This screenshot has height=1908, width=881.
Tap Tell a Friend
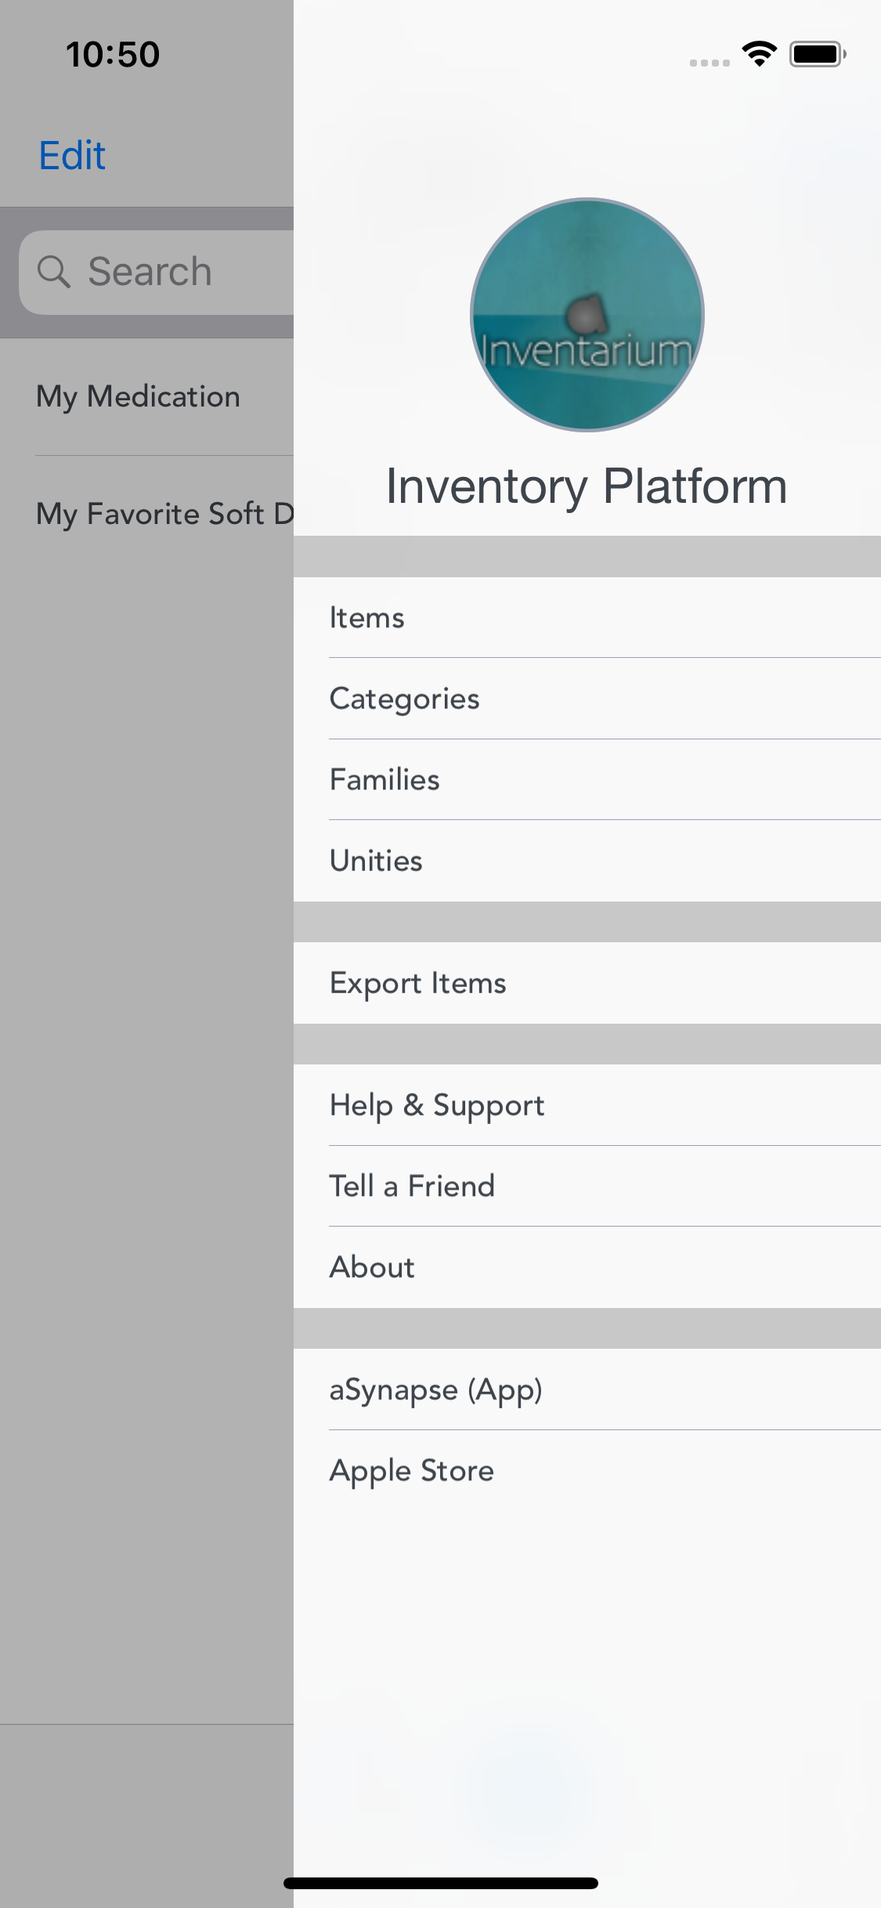(x=587, y=1186)
